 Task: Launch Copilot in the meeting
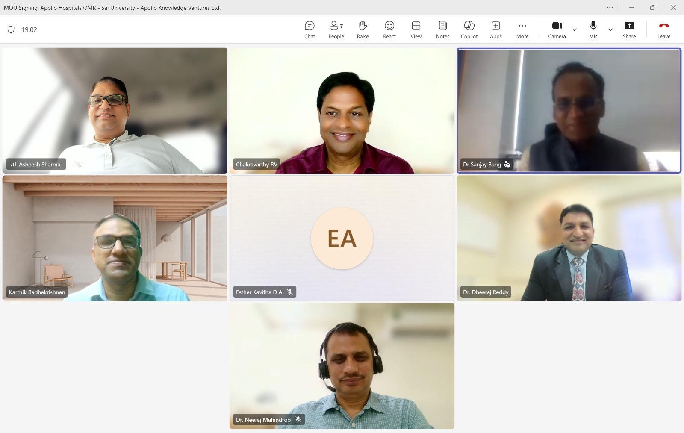(469, 30)
